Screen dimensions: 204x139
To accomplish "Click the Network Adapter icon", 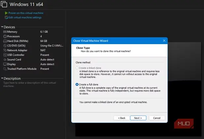I will click(x=5, y=50).
